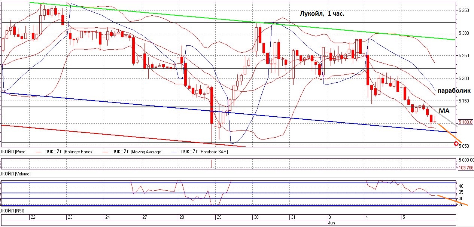474x227 pixels.
Task: Click date label 4 on time axis
Action: pos(366,217)
